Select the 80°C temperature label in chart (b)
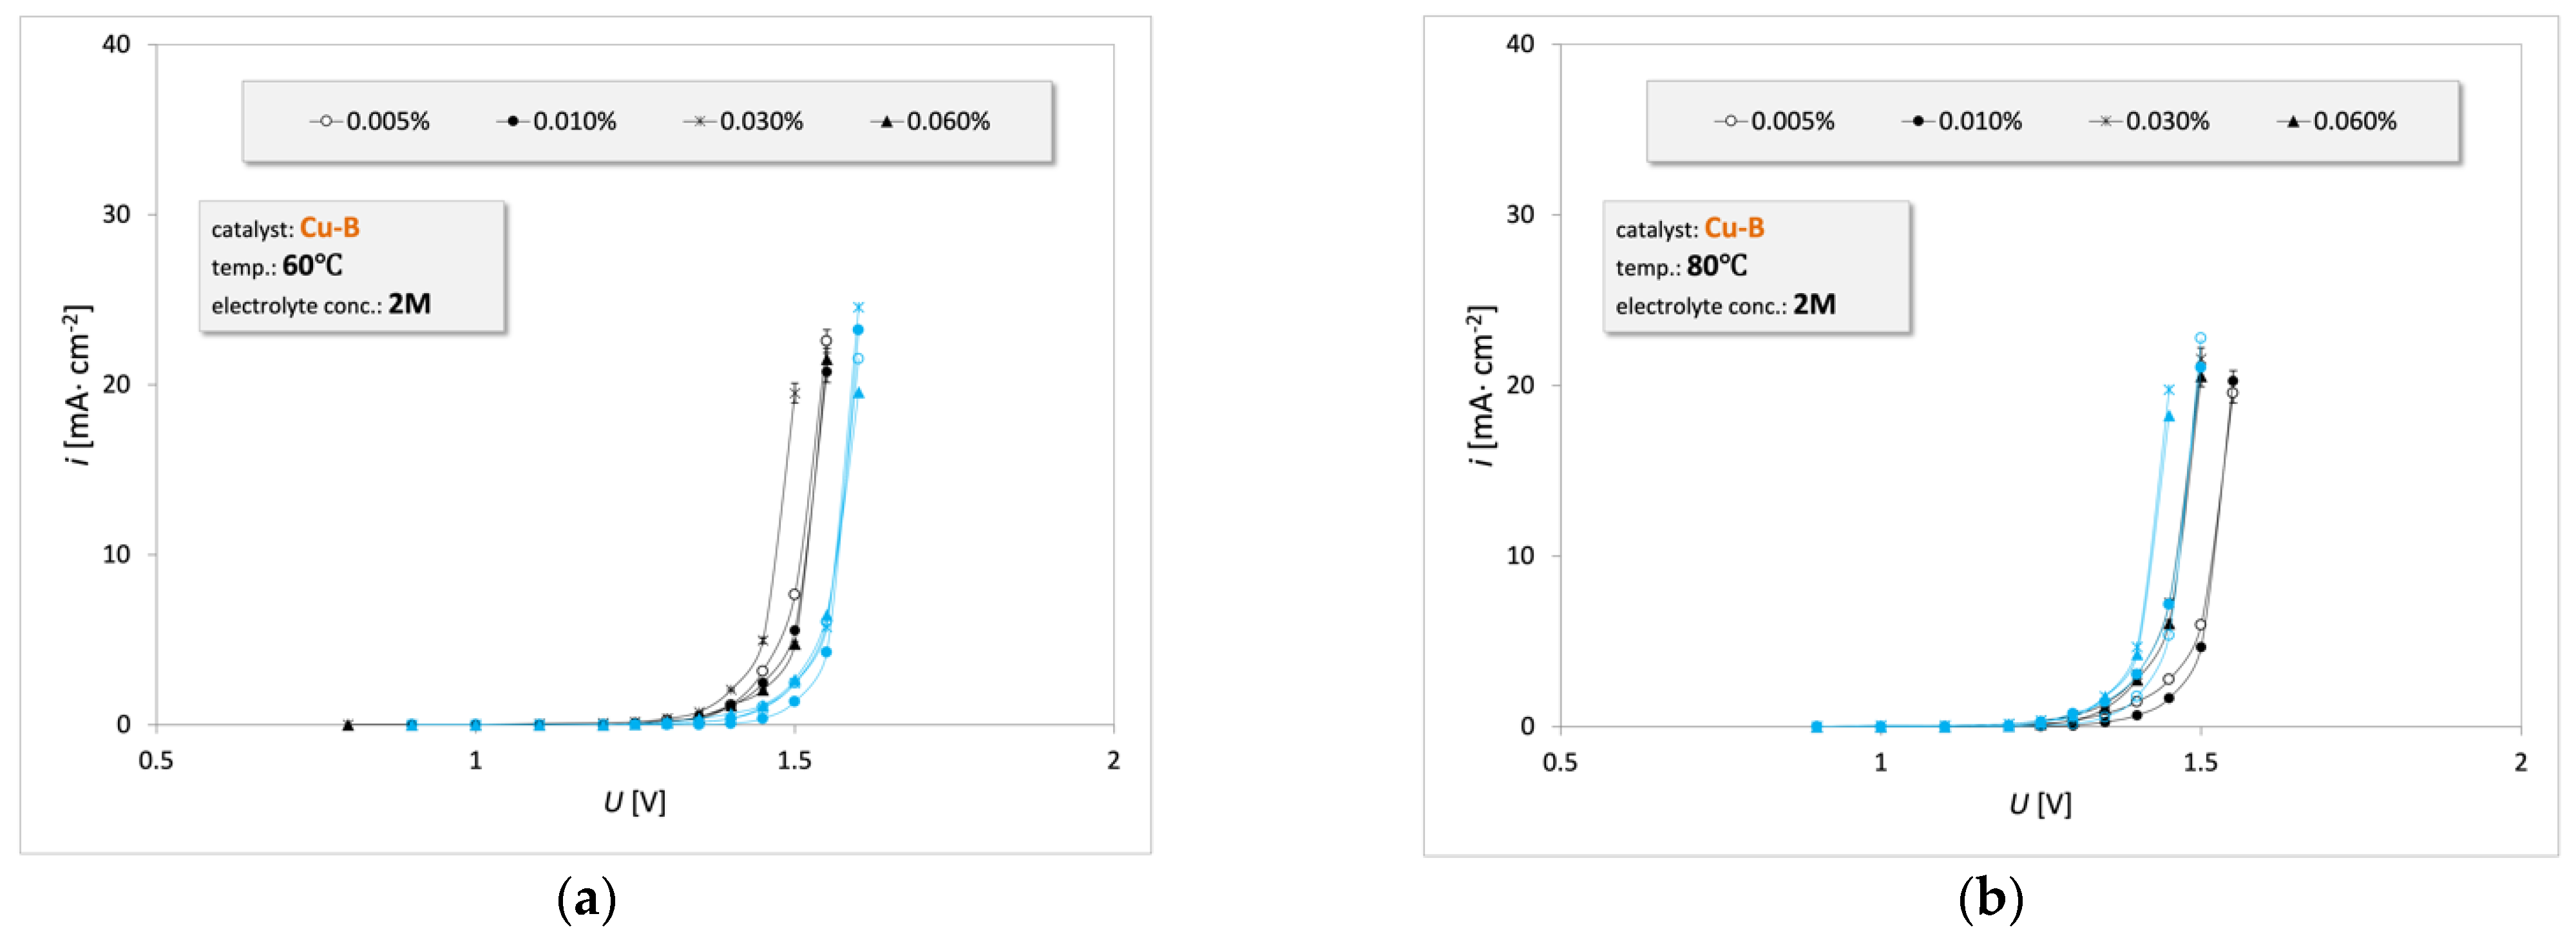2576x934 pixels. (1717, 266)
